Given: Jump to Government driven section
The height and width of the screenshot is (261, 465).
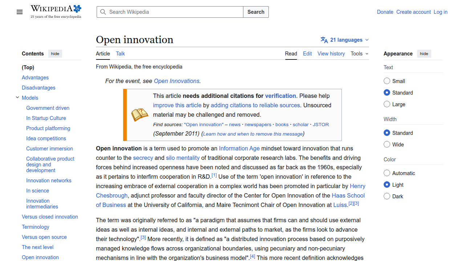Looking at the screenshot, I should point(48,108).
